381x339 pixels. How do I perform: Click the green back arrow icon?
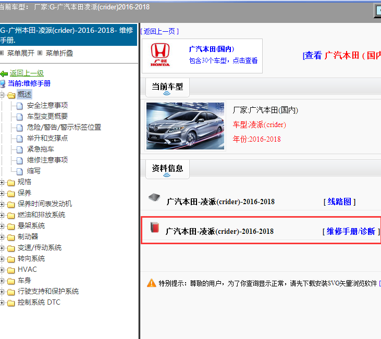tap(4, 73)
